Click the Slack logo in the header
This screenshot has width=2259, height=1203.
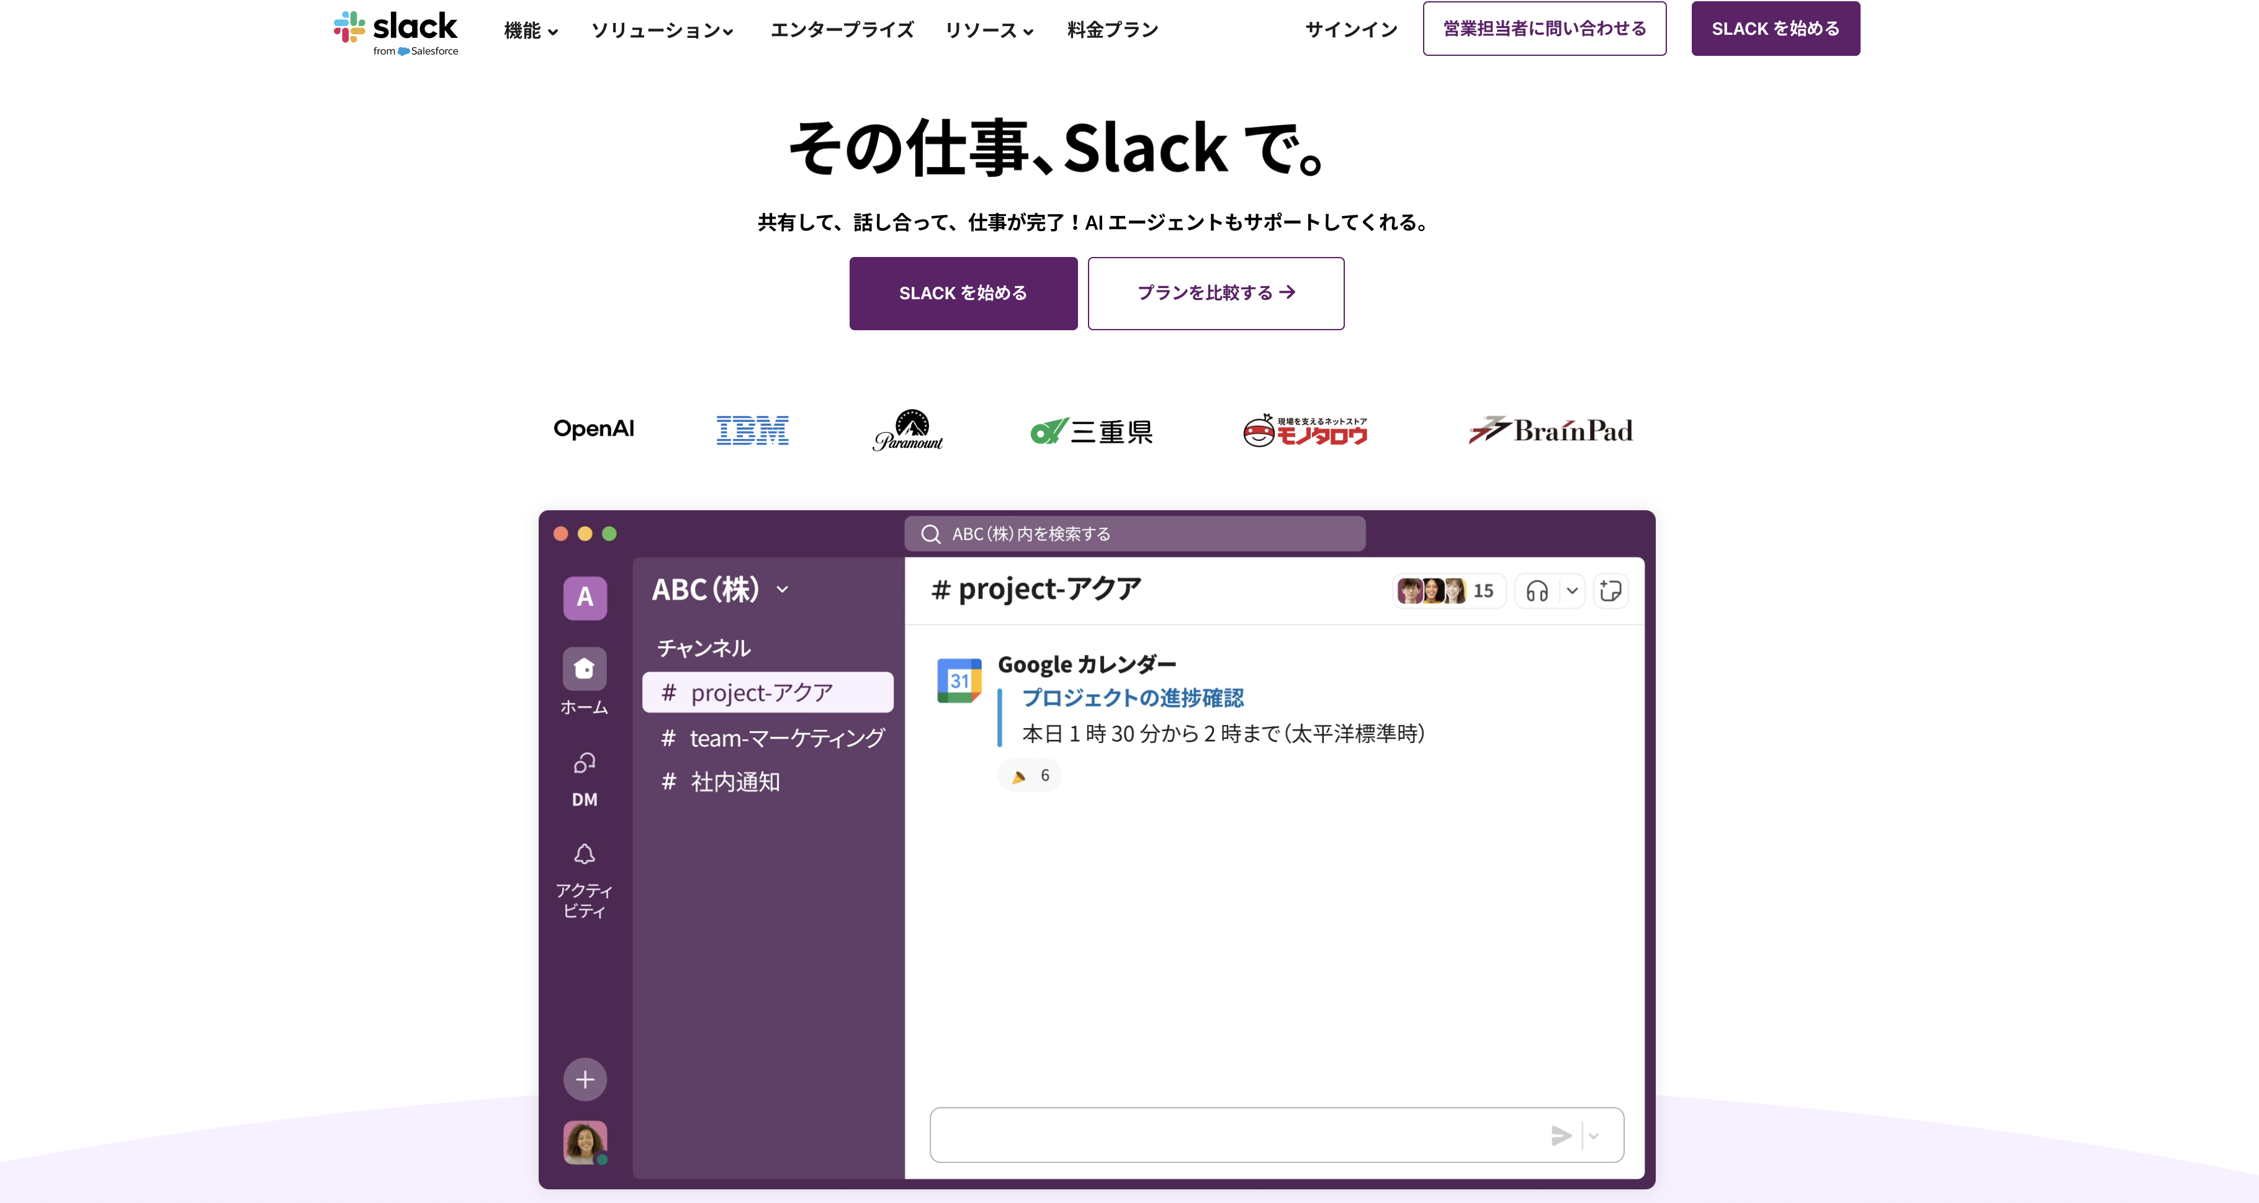[x=395, y=34]
